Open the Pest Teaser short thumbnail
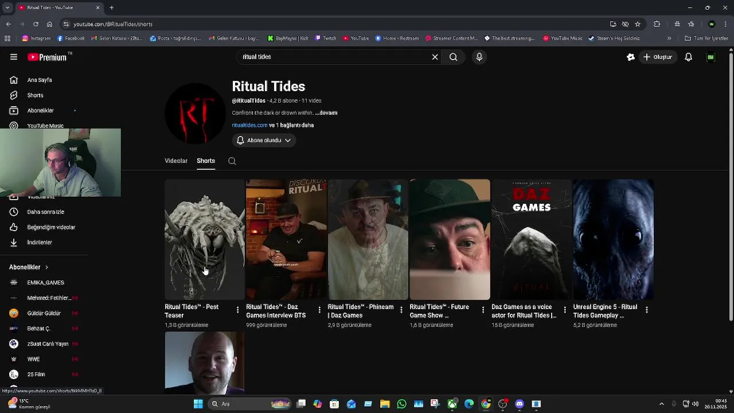Image resolution: width=734 pixels, height=413 pixels. [x=205, y=240]
